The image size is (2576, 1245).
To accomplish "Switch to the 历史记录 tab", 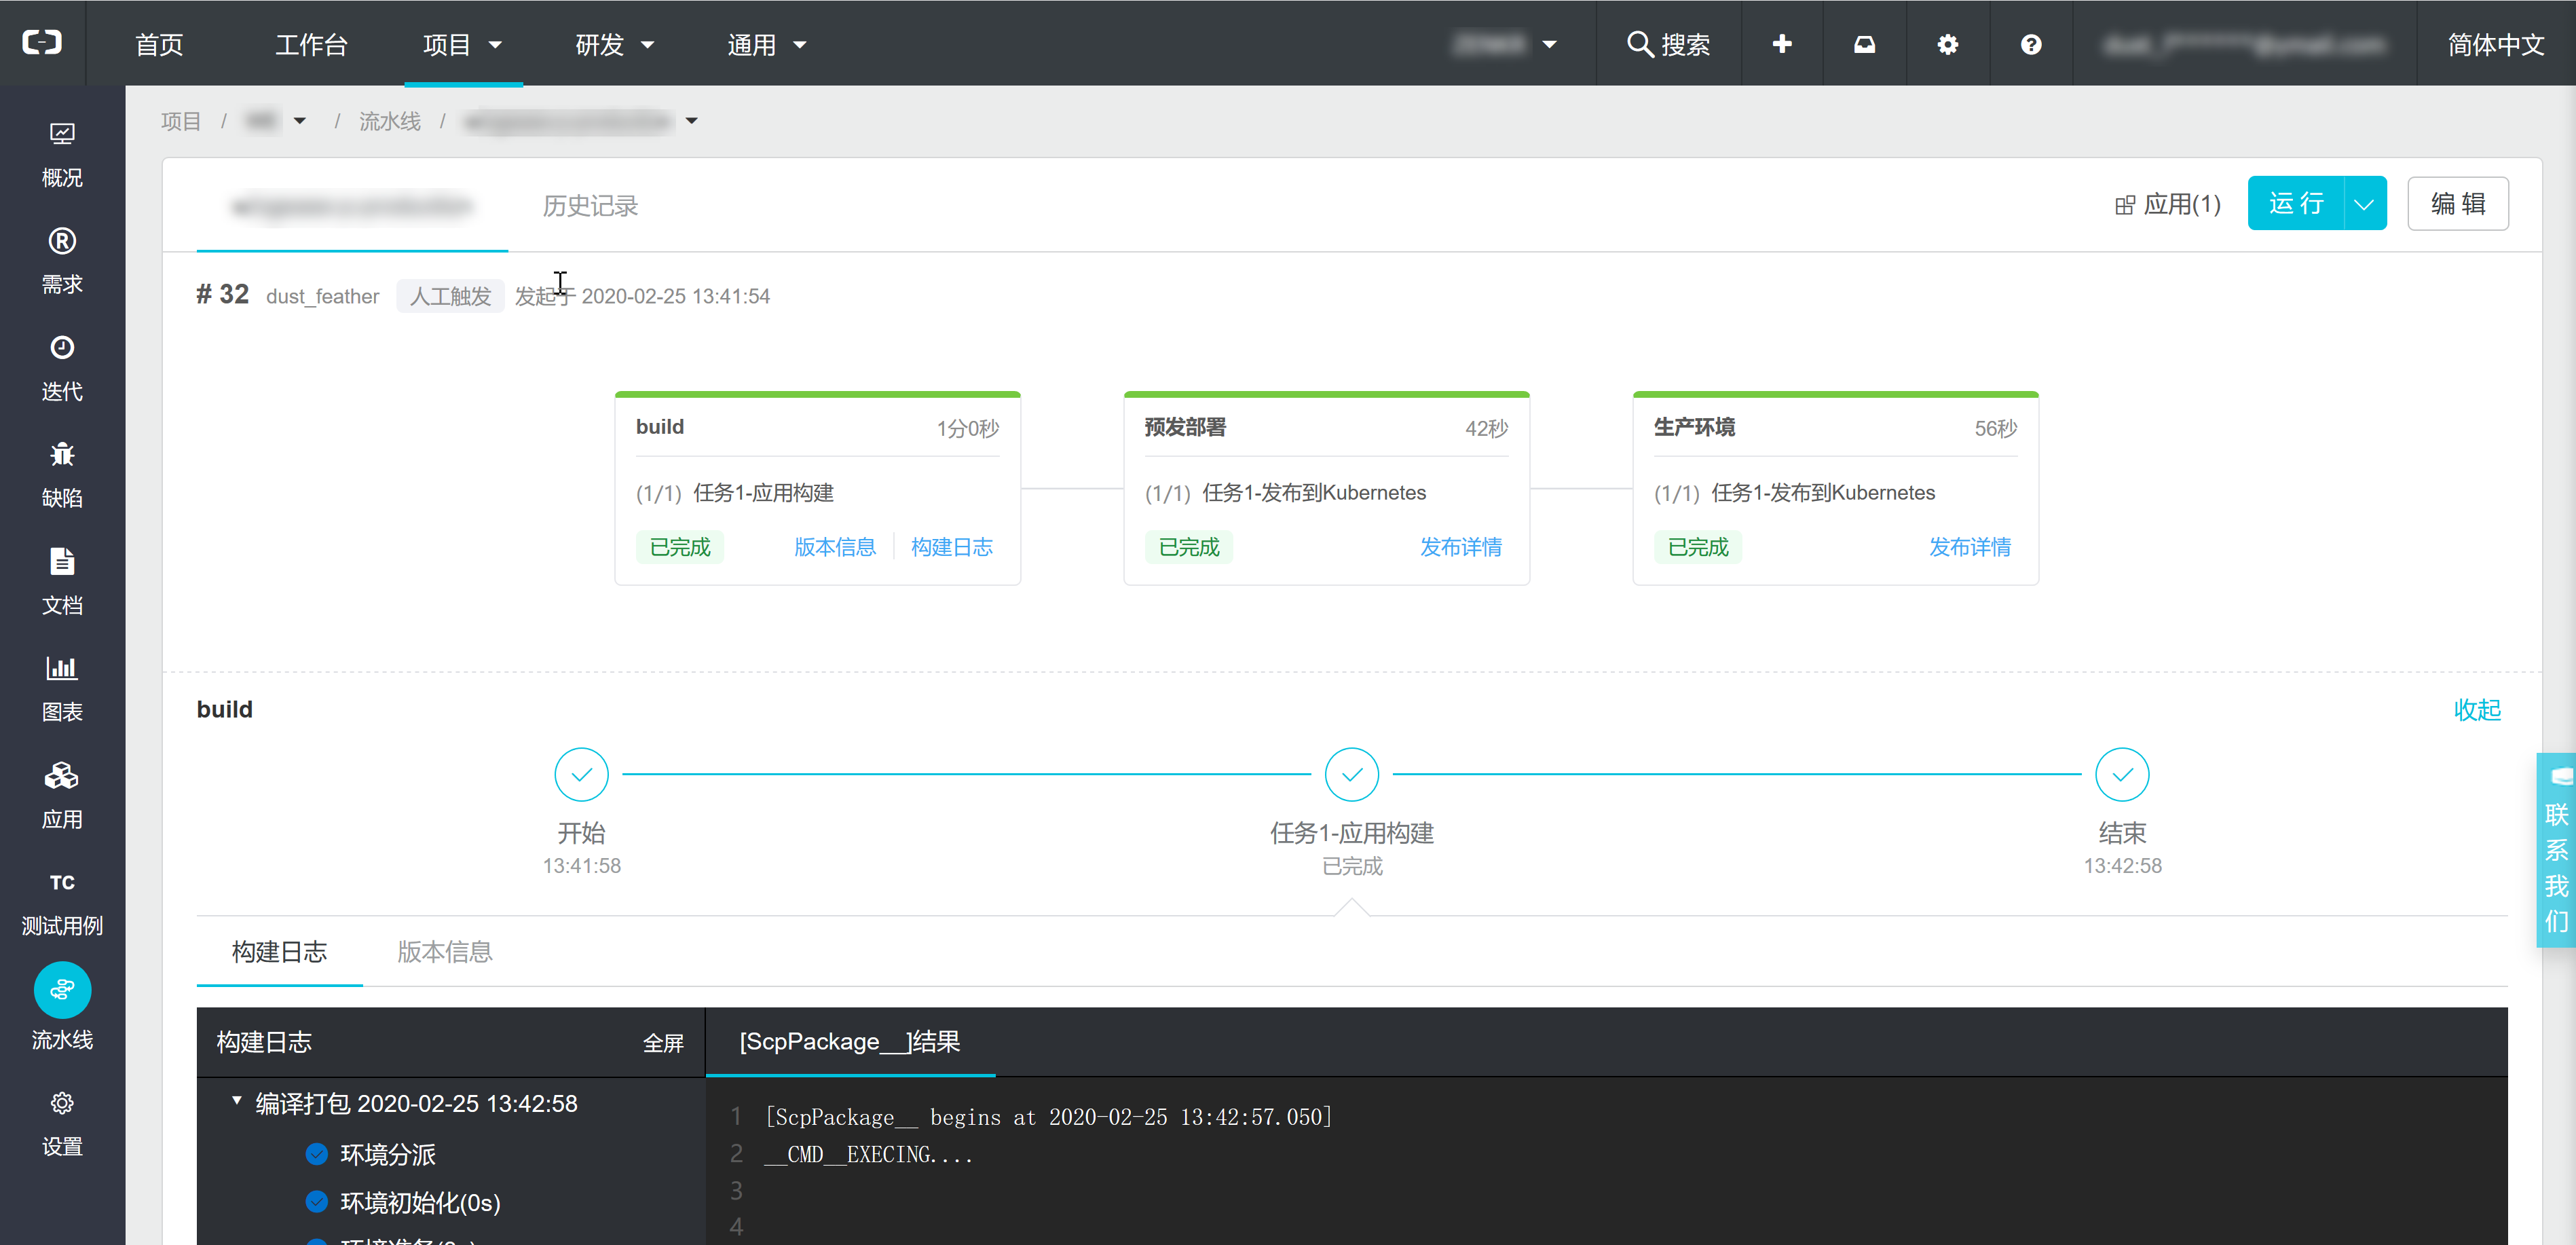I will tap(590, 205).
